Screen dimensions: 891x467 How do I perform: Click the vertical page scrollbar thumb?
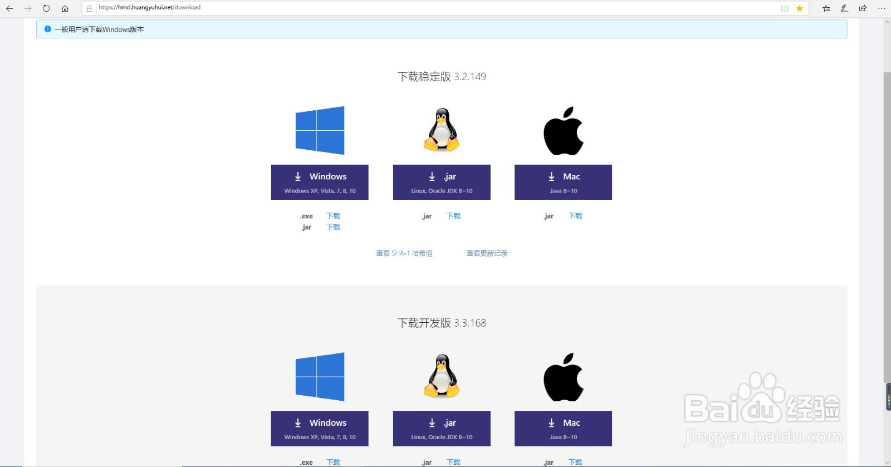[887, 227]
